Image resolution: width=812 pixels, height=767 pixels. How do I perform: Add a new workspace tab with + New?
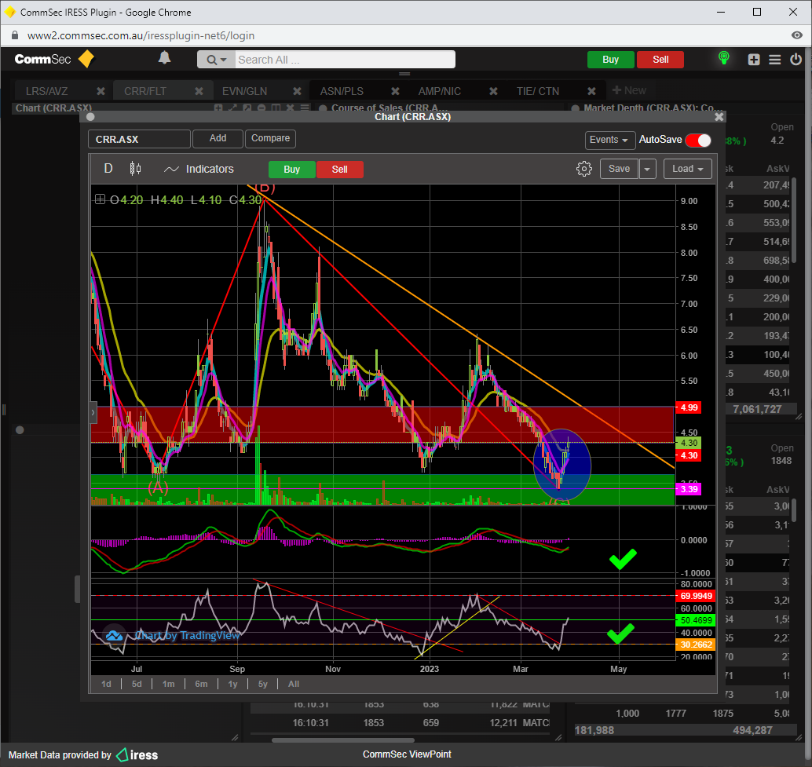[x=629, y=90]
